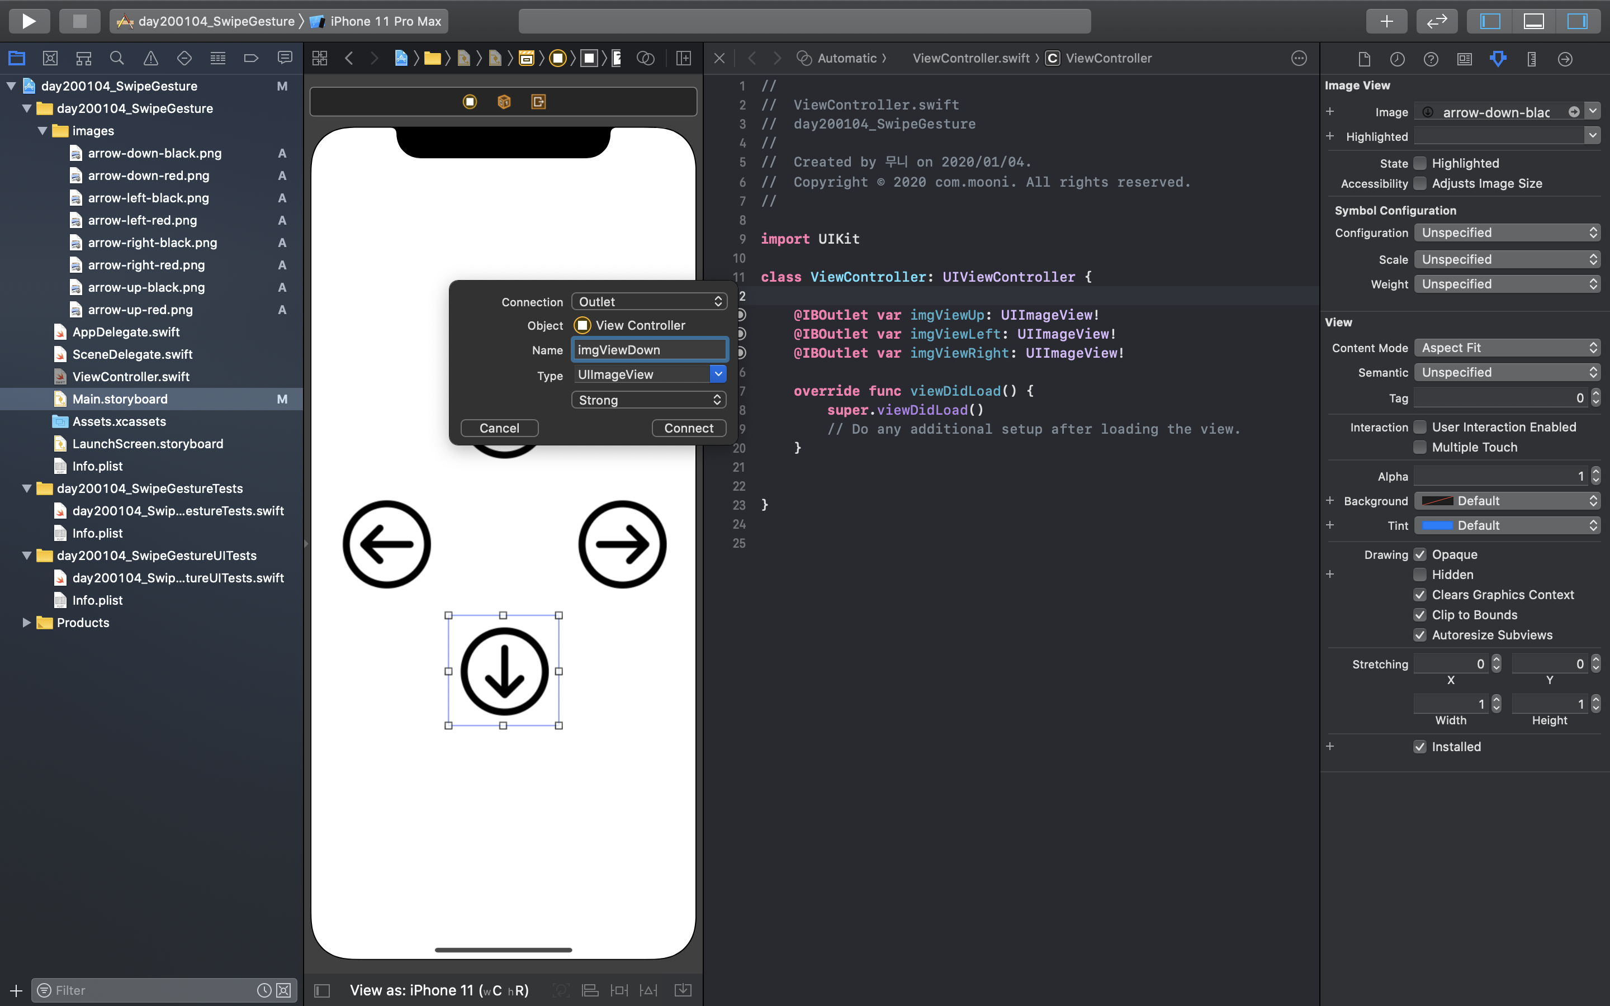Open the Source Control navigator icon
1610x1006 pixels.
pyautogui.click(x=50, y=59)
